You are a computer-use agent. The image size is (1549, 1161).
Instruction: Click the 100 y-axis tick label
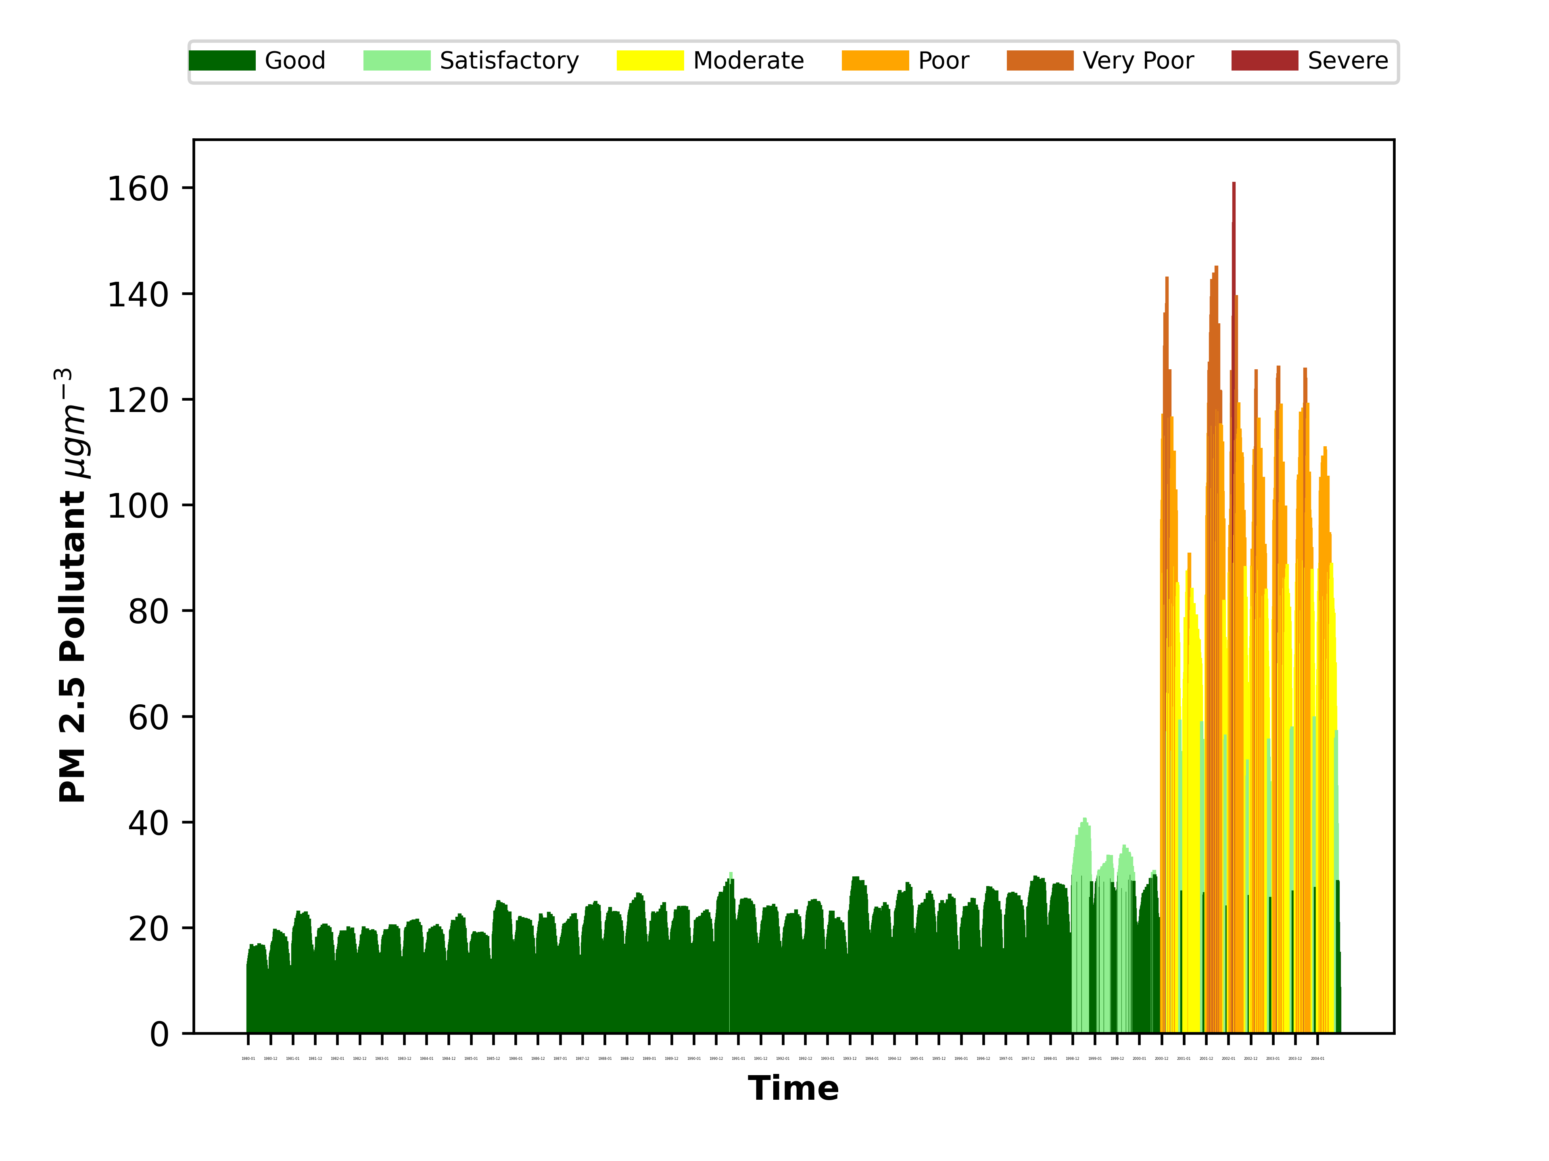point(138,506)
